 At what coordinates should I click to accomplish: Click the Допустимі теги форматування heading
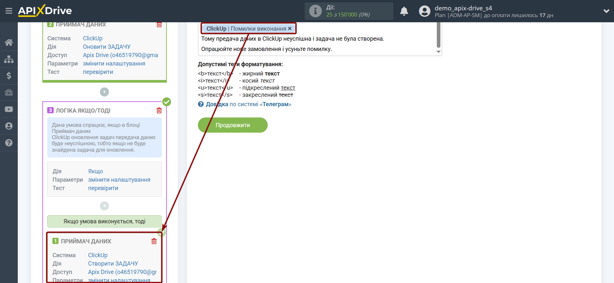tap(241, 64)
